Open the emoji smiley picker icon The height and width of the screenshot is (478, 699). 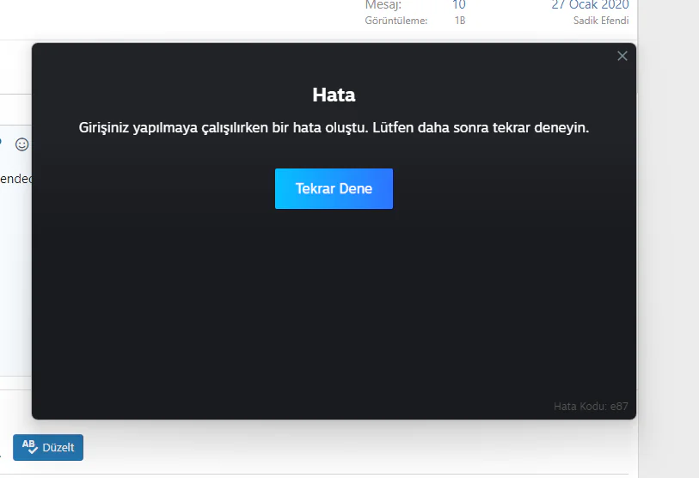[x=21, y=144]
